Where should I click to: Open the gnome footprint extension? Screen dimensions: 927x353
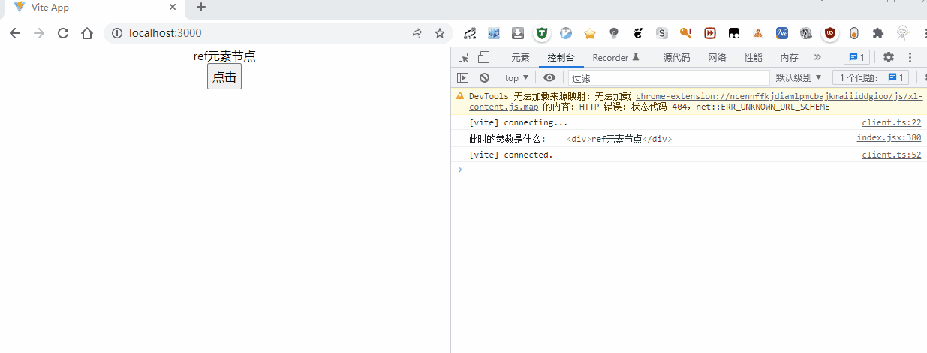click(x=638, y=33)
